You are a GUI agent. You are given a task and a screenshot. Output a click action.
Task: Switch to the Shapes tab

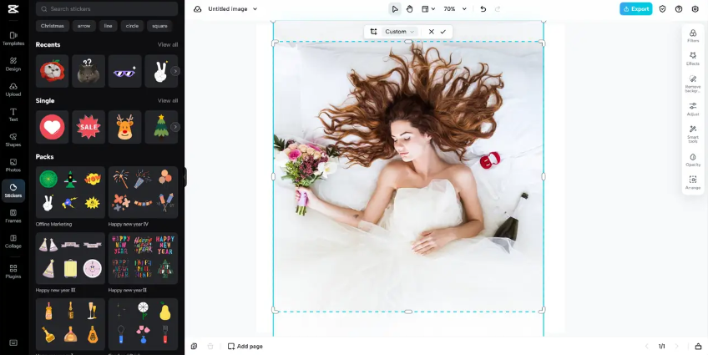point(13,139)
